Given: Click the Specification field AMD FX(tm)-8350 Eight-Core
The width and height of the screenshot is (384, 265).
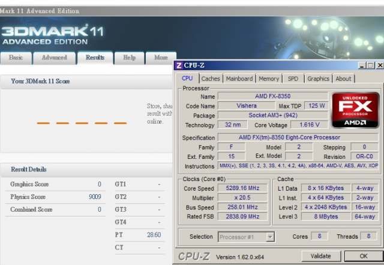Looking at the screenshot, I should tap(298, 137).
